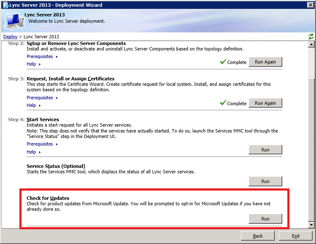Click 'Setup or Remove Lync Server Components' heading

coord(76,43)
